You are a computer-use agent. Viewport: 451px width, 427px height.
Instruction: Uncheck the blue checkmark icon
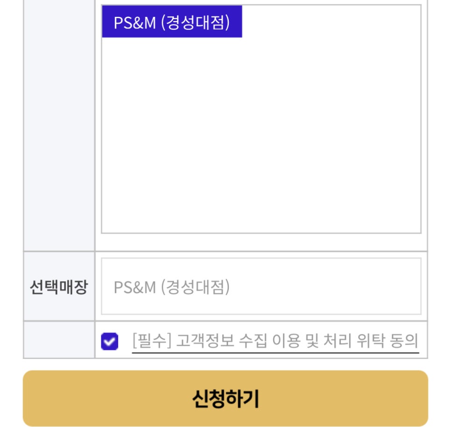click(x=110, y=342)
